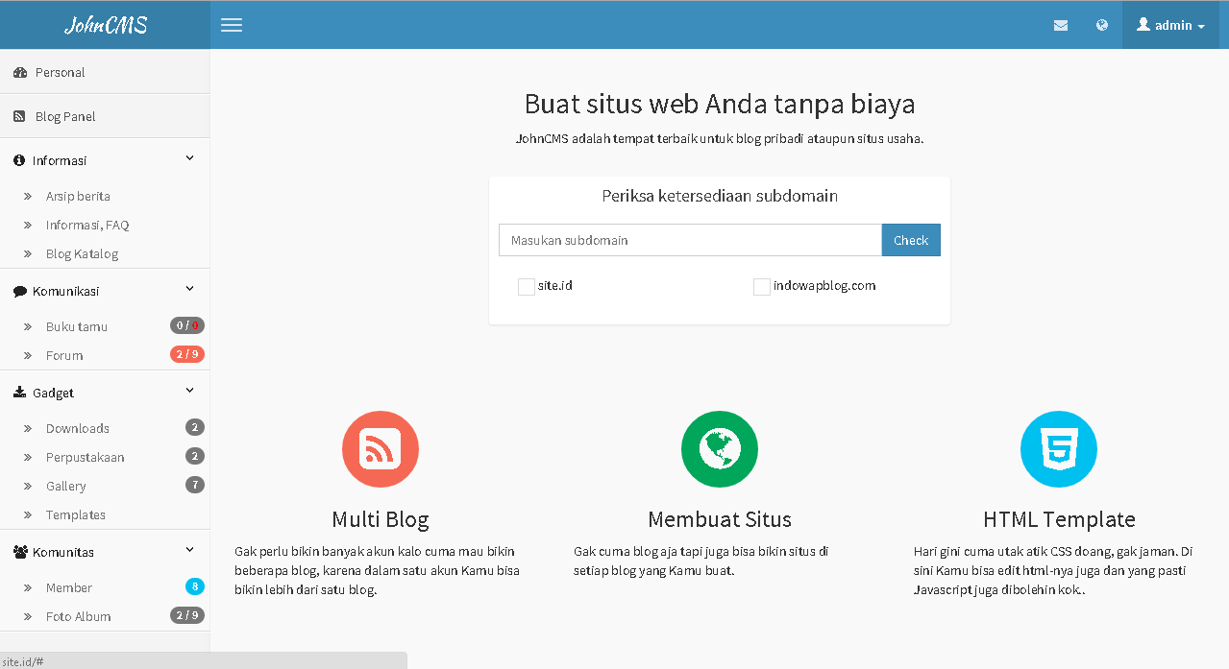Click double-arrow icon beside Blog Katalog
Viewport: 1229px width, 669px height.
(x=28, y=253)
